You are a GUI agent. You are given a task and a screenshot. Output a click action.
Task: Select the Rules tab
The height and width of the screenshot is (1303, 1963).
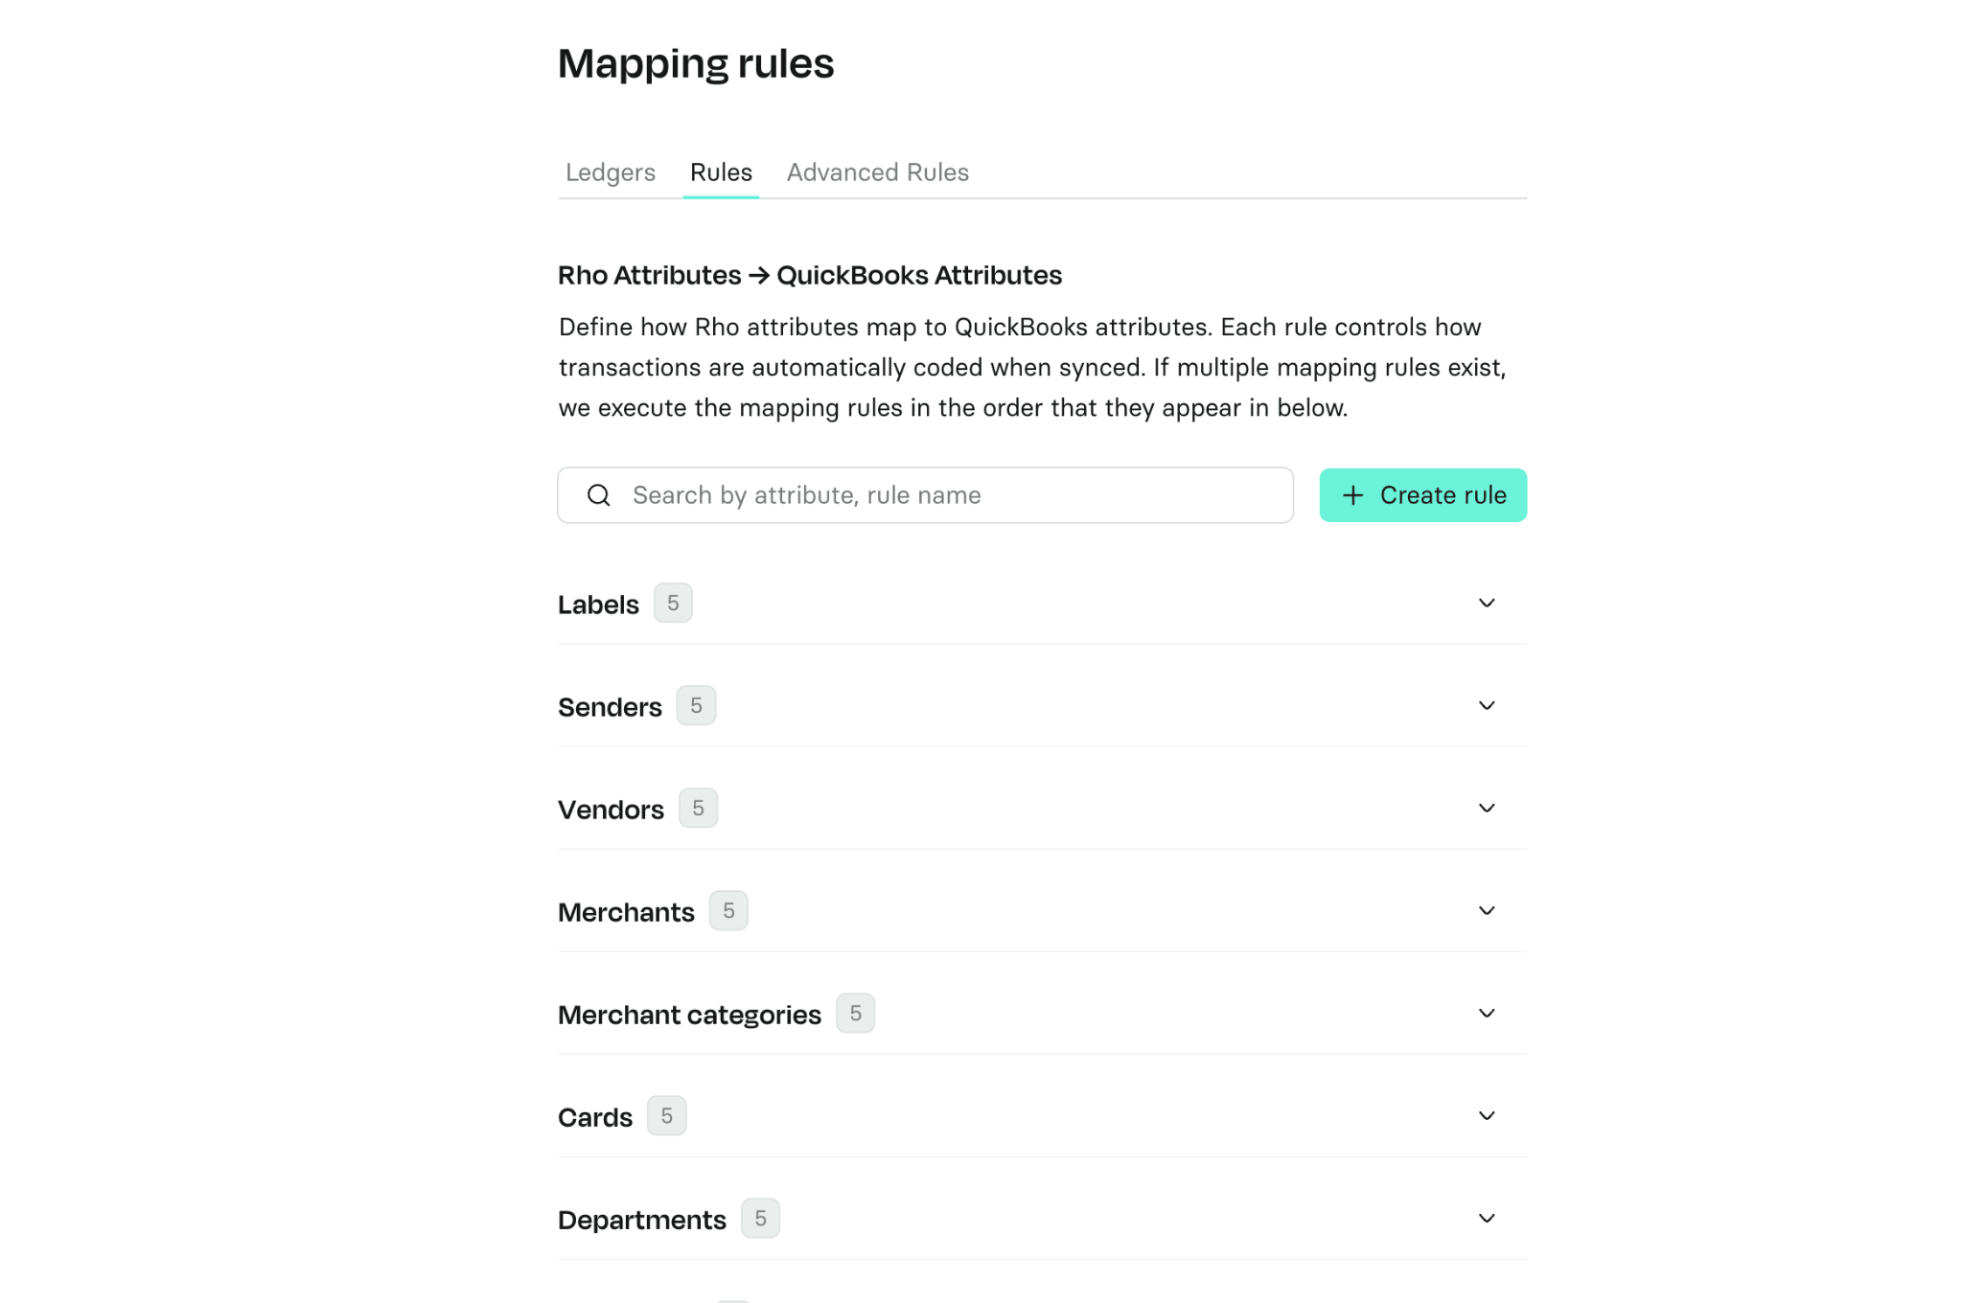pos(721,172)
